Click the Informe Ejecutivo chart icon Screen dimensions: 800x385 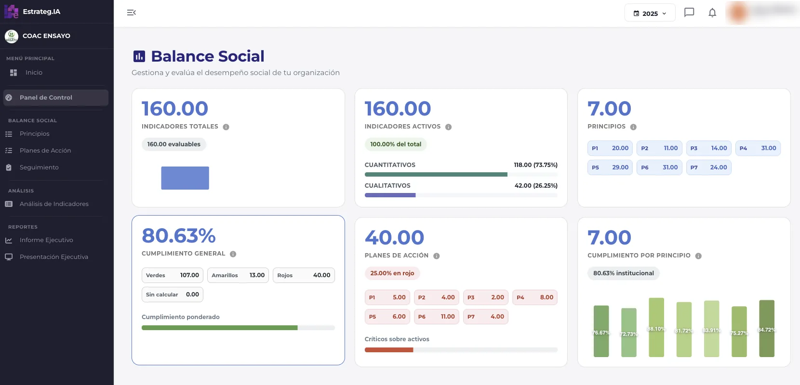point(9,240)
